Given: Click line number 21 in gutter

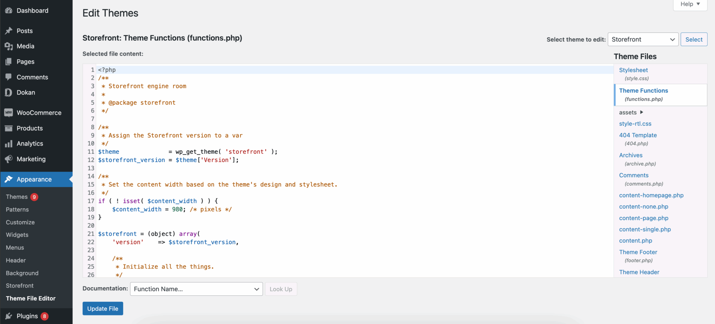Looking at the screenshot, I should (91, 234).
